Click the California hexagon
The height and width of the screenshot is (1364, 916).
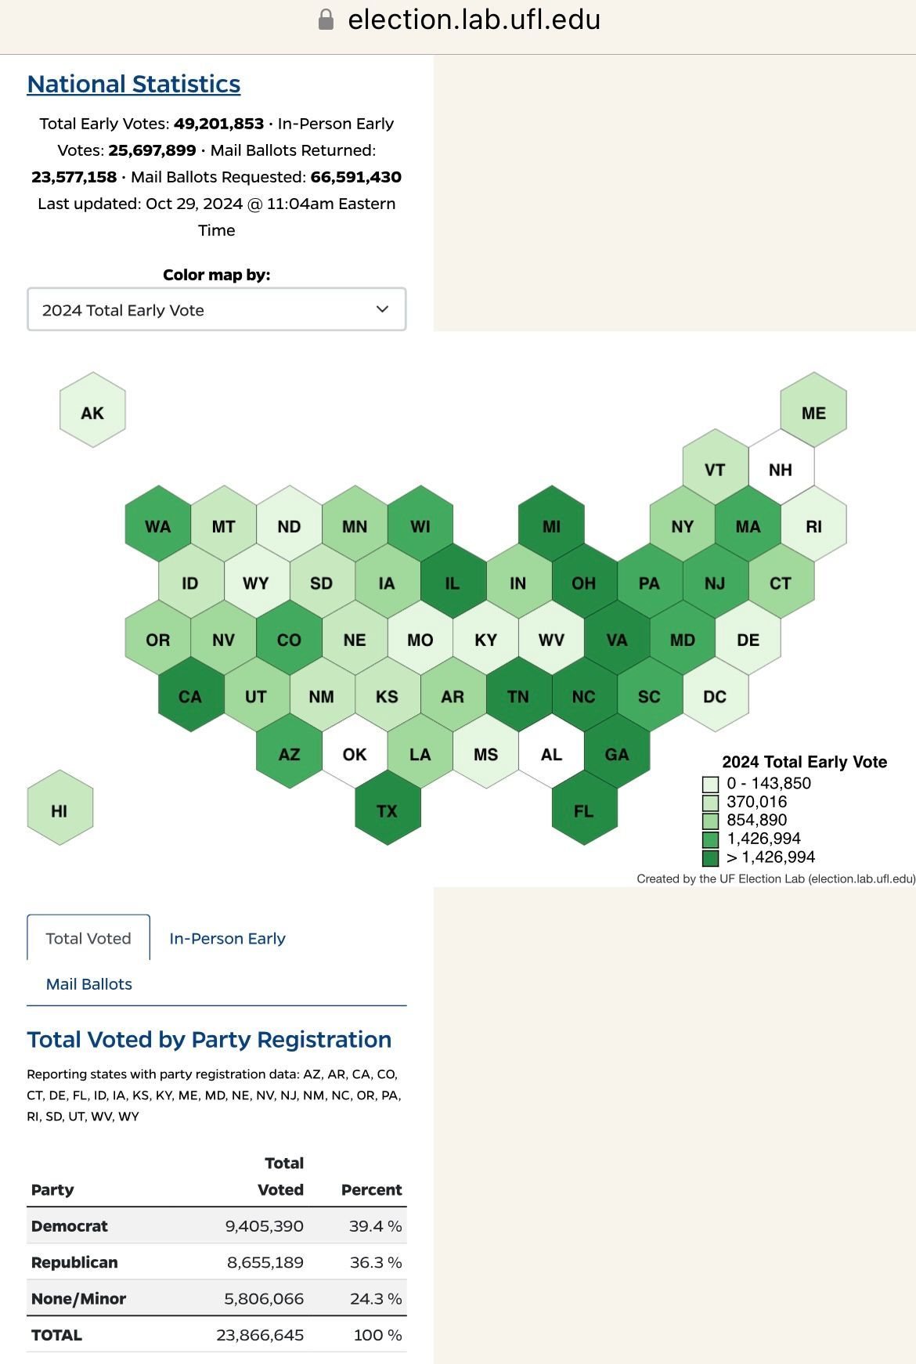(x=190, y=696)
